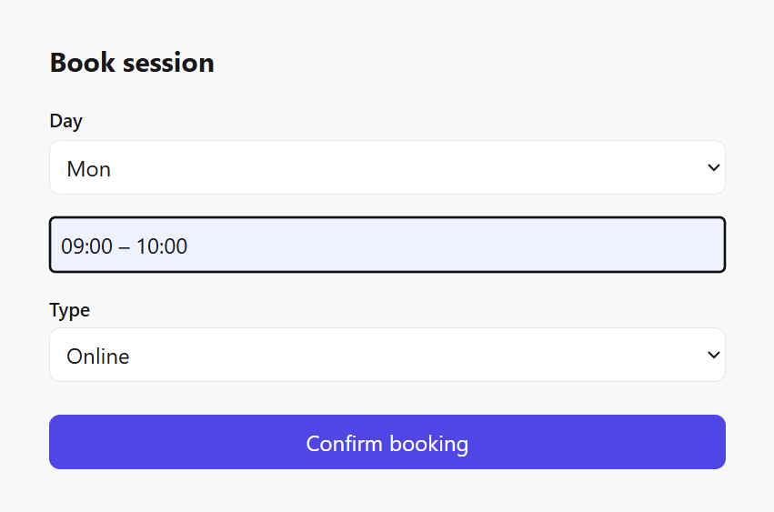Click the word Mon in Day field
The image size is (774, 512).
[89, 169]
